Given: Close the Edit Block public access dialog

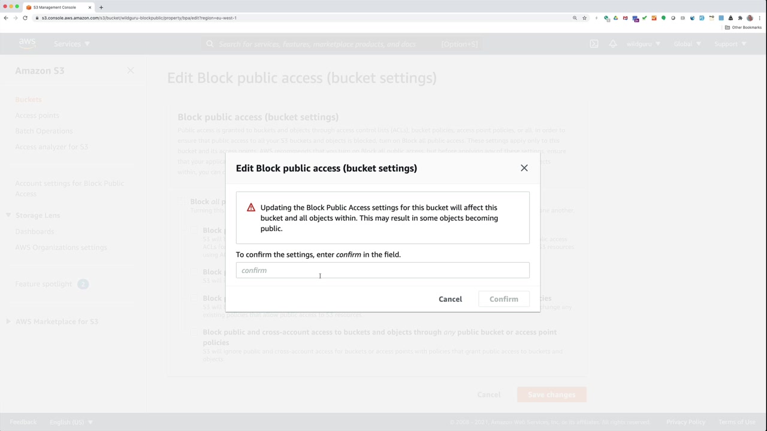Looking at the screenshot, I should coord(524,168).
